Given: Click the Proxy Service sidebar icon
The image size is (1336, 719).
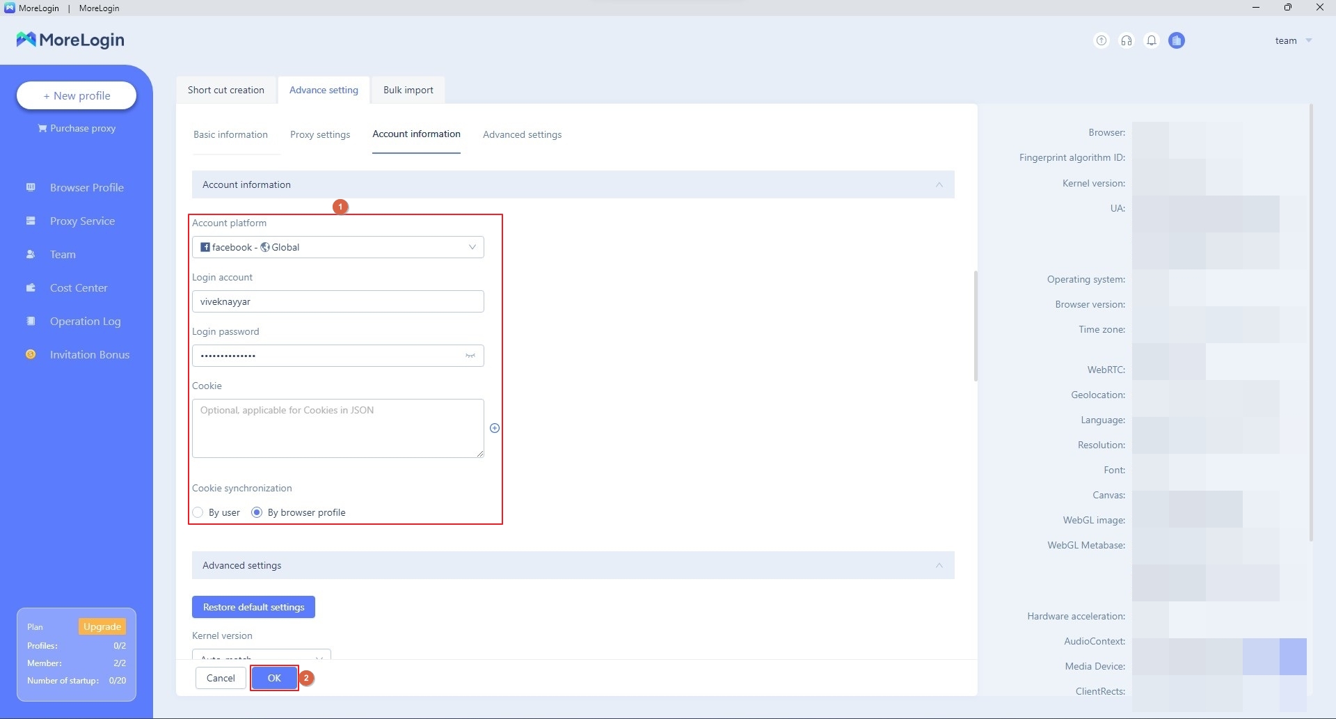Looking at the screenshot, I should pos(31,221).
